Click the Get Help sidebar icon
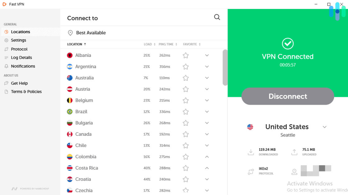Viewport: 348px width, 195px height. click(7, 83)
